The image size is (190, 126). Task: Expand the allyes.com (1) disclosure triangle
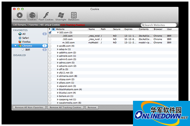point(58,83)
